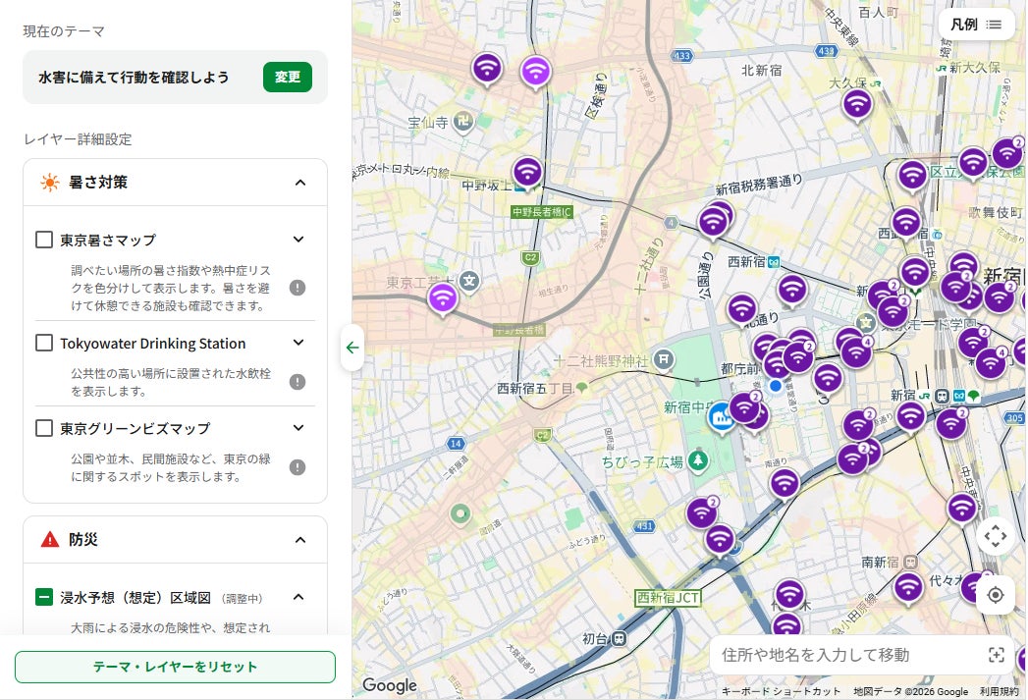1028x700 pixels.
Task: Click the 新宿中央公園 blue building marker
Action: click(x=721, y=417)
